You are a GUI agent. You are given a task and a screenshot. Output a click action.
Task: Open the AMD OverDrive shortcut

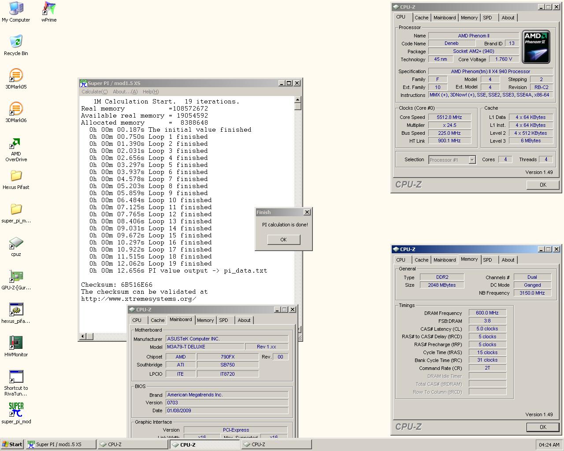[16, 150]
